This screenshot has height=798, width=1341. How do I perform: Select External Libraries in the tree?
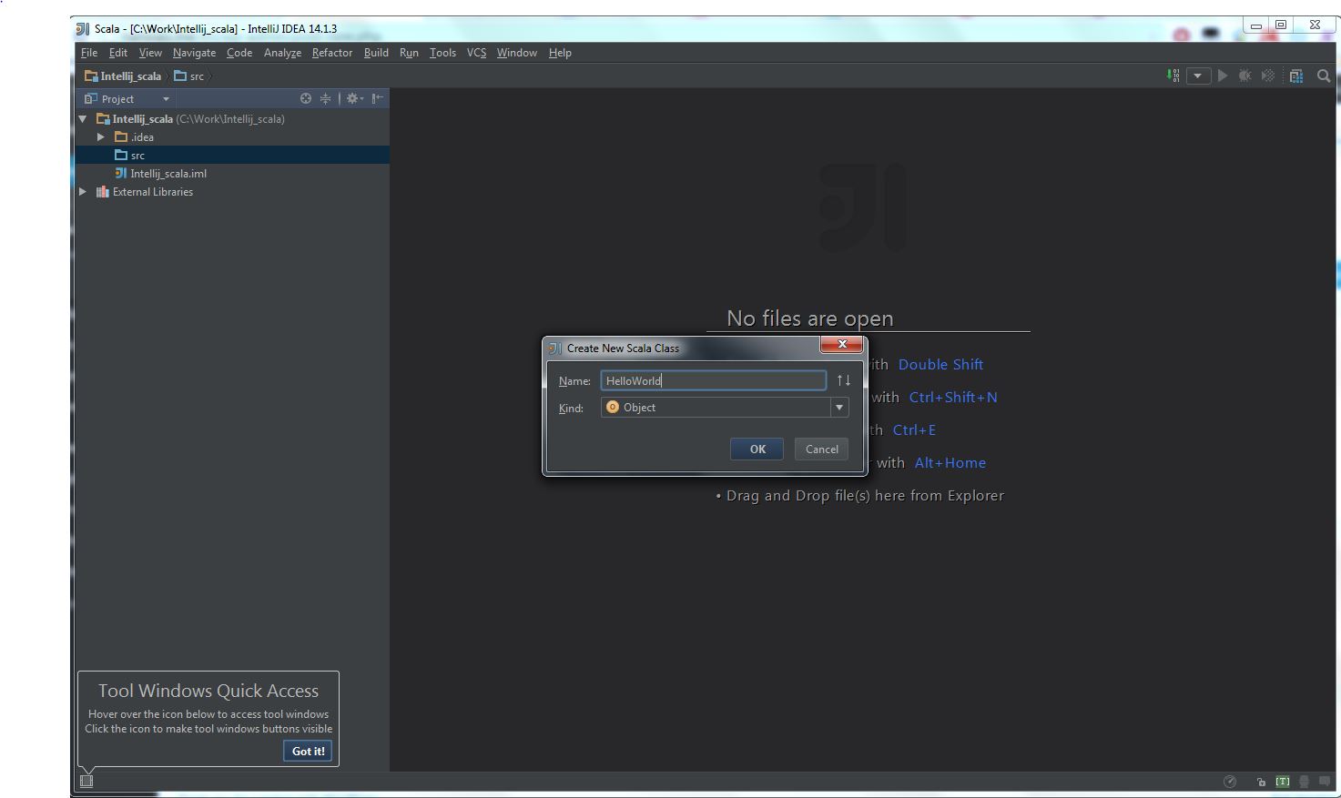click(x=233, y=192)
